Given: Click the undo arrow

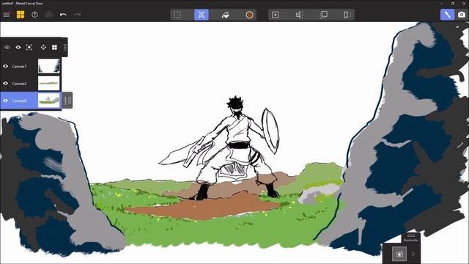Looking at the screenshot, I should tap(63, 15).
